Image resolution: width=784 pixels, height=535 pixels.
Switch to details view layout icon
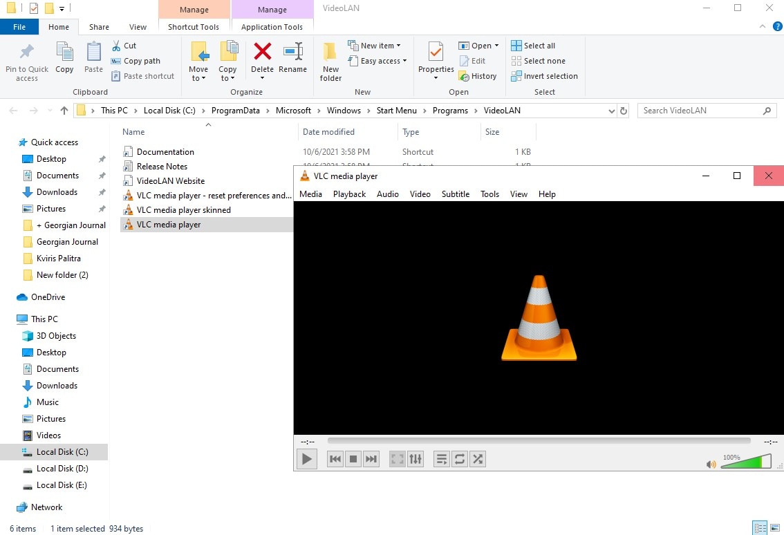[760, 528]
